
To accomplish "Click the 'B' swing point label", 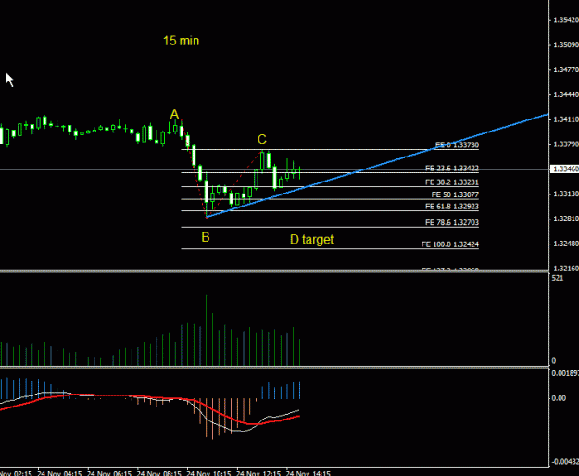I will [206, 237].
